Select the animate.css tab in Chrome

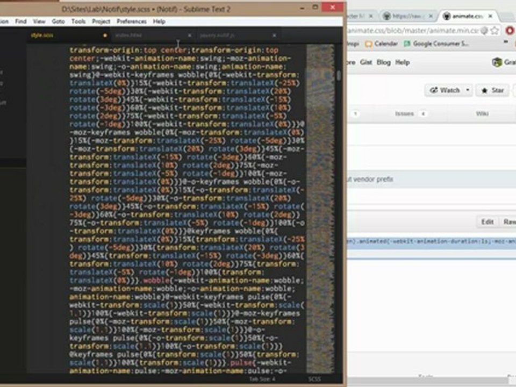click(468, 16)
